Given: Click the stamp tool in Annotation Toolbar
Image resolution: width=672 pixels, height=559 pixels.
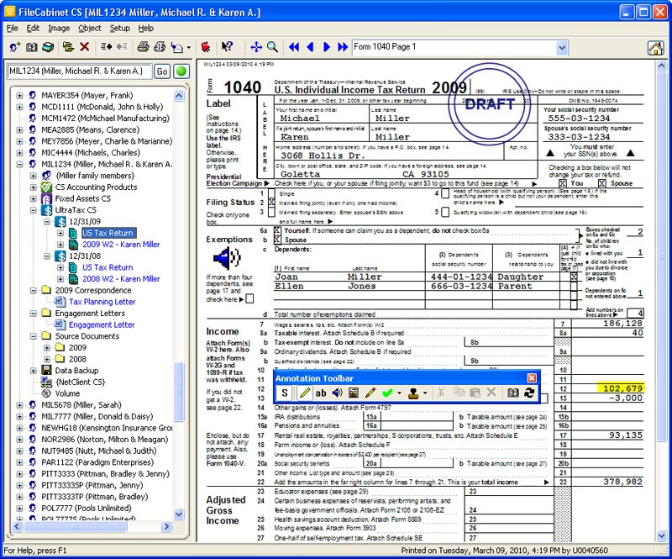Looking at the screenshot, I should pyautogui.click(x=412, y=393).
